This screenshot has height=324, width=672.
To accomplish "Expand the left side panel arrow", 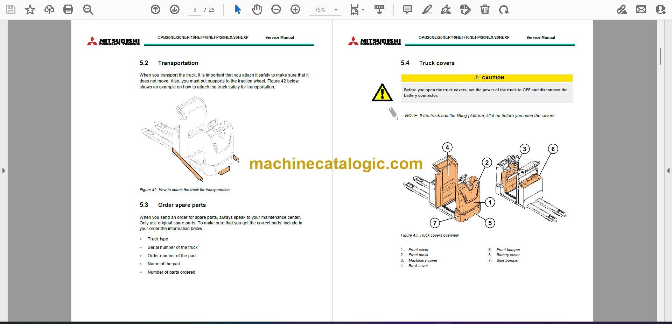I will (3, 171).
